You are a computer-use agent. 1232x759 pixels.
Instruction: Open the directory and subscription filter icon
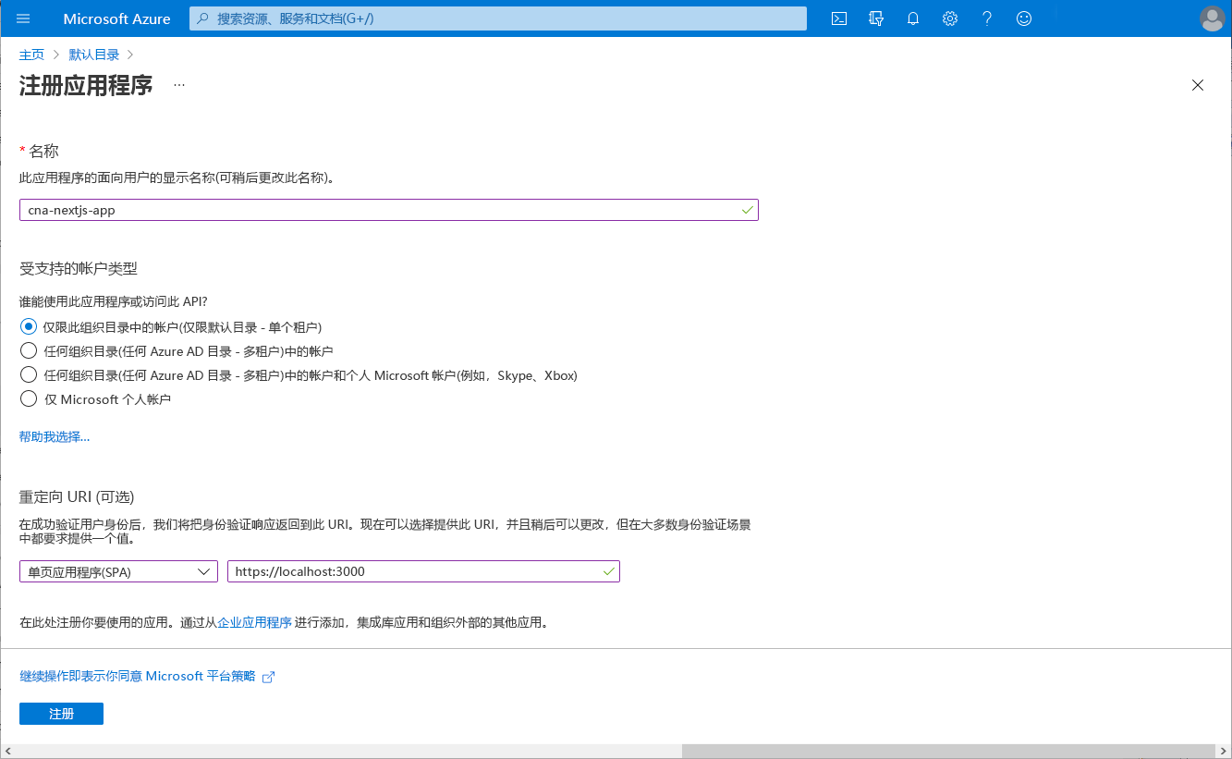coord(876,18)
